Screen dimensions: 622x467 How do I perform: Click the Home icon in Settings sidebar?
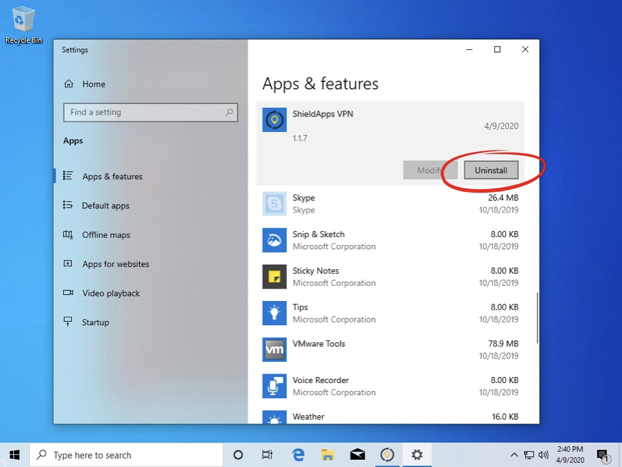[x=69, y=84]
